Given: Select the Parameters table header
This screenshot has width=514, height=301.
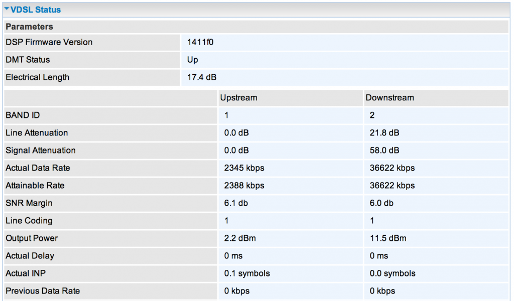Looking at the screenshot, I should (x=29, y=27).
